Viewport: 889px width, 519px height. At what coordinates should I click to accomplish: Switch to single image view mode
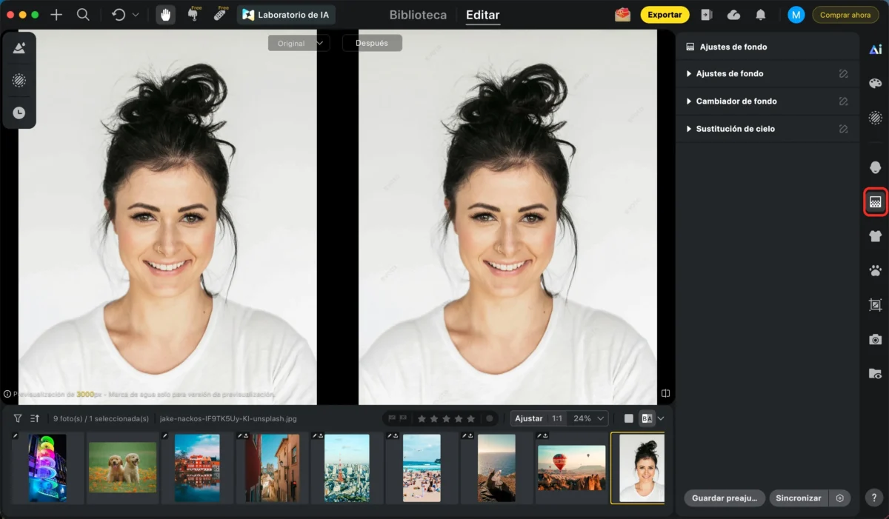pyautogui.click(x=629, y=418)
